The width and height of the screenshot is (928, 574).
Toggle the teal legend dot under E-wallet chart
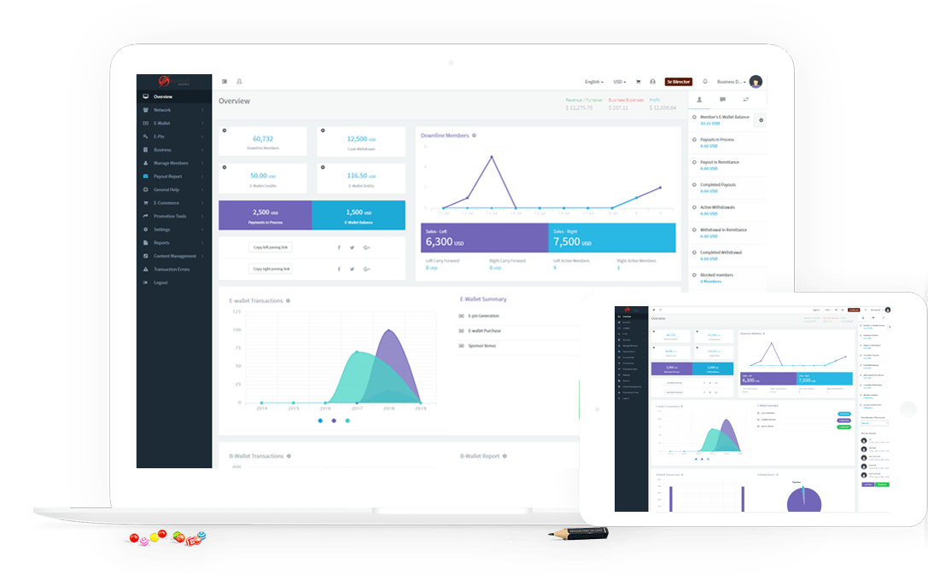[347, 420]
